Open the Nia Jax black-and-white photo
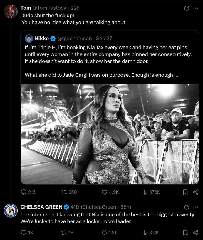 coord(110,134)
